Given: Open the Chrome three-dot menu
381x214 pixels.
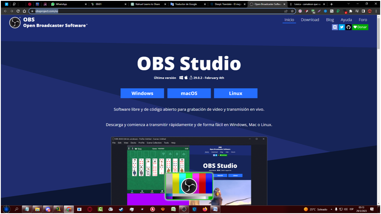Looking at the screenshot, I should 376,11.
